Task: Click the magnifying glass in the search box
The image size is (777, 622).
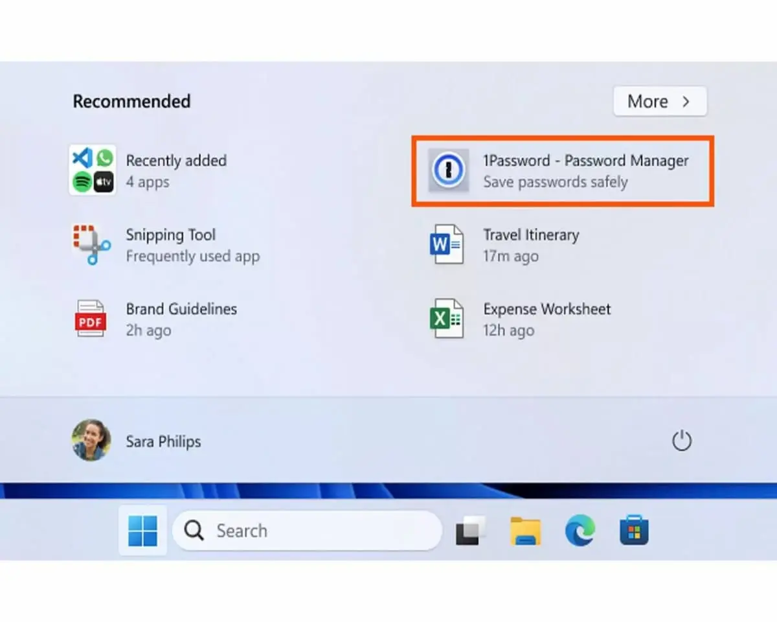Action: click(x=194, y=531)
